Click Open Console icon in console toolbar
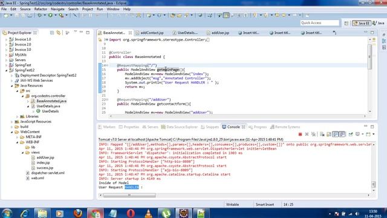387x218 pixels. [x=368, y=134]
